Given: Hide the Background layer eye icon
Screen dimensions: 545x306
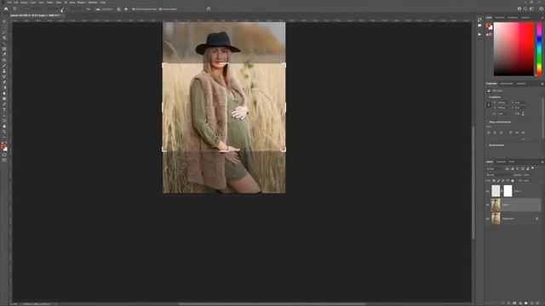Looking at the screenshot, I should tap(488, 219).
